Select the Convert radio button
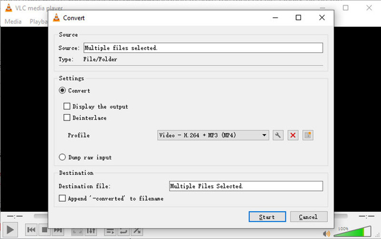Image resolution: width=381 pixels, height=239 pixels. pos(62,90)
